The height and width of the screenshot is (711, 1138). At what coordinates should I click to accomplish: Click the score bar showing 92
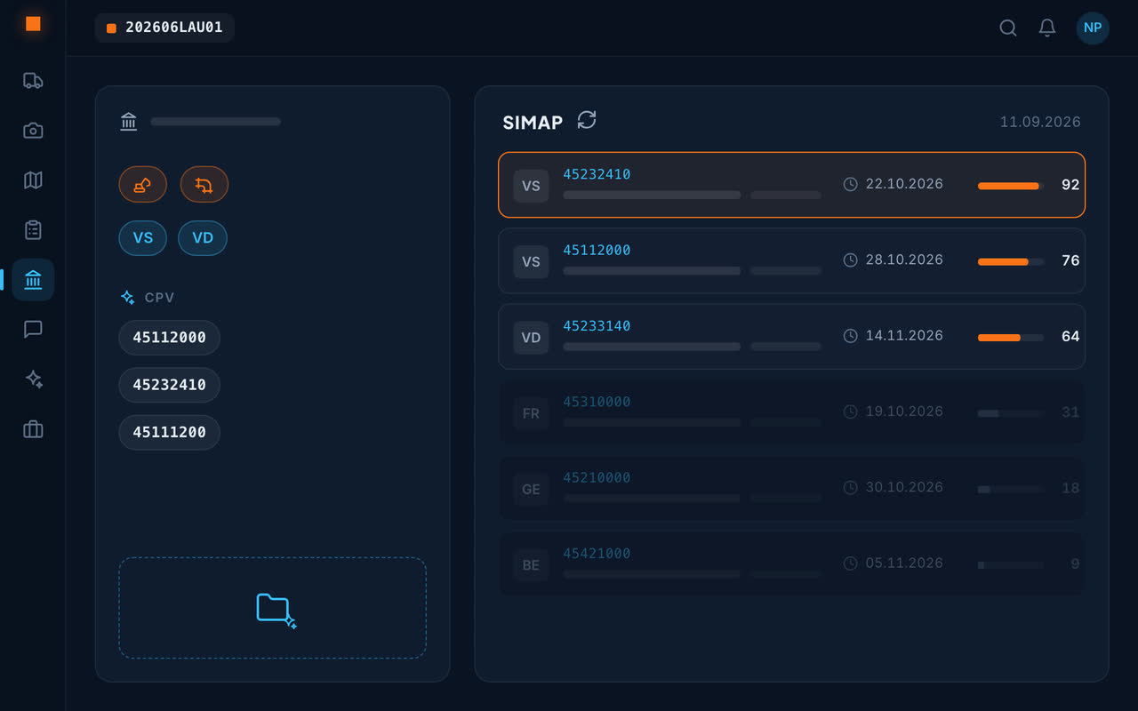(x=1011, y=186)
